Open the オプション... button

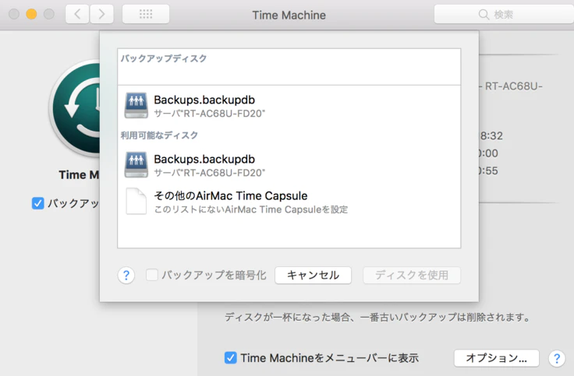point(496,358)
